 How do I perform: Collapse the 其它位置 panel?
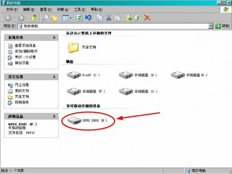(x=55, y=76)
